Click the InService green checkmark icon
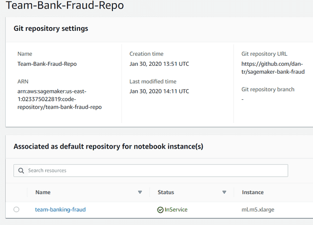The width and height of the screenshot is (313, 225). (x=160, y=210)
